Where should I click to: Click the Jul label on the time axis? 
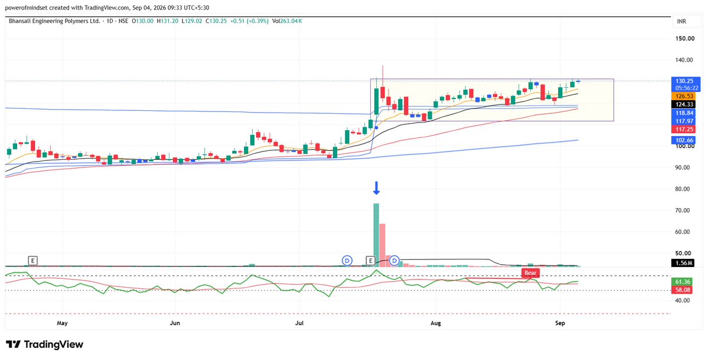tap(300, 324)
